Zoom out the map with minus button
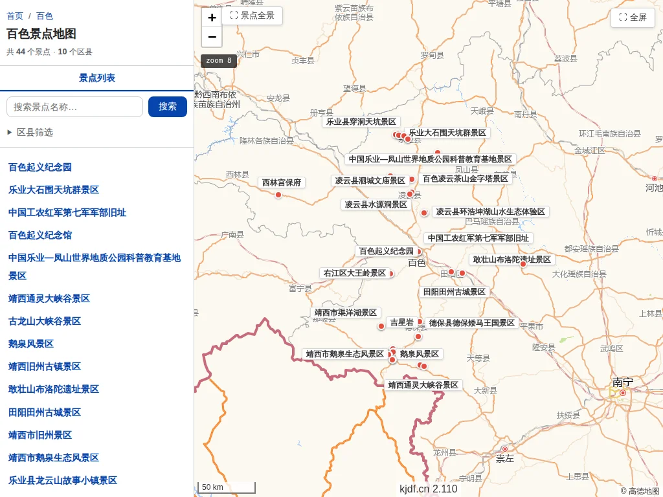The image size is (663, 497). point(212,37)
